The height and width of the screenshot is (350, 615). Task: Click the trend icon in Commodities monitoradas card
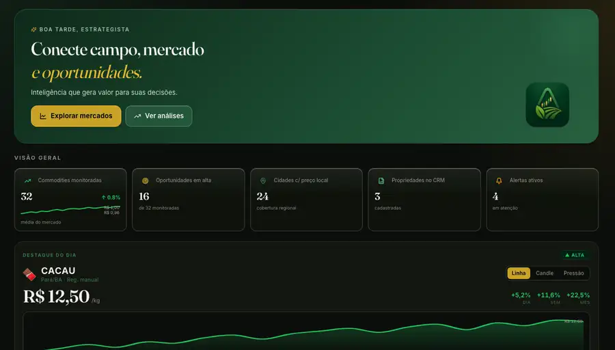point(28,180)
